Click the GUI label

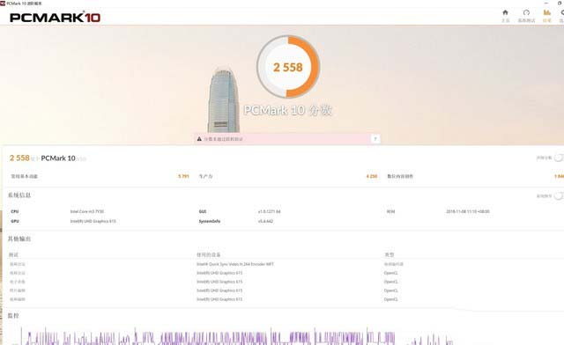point(203,211)
